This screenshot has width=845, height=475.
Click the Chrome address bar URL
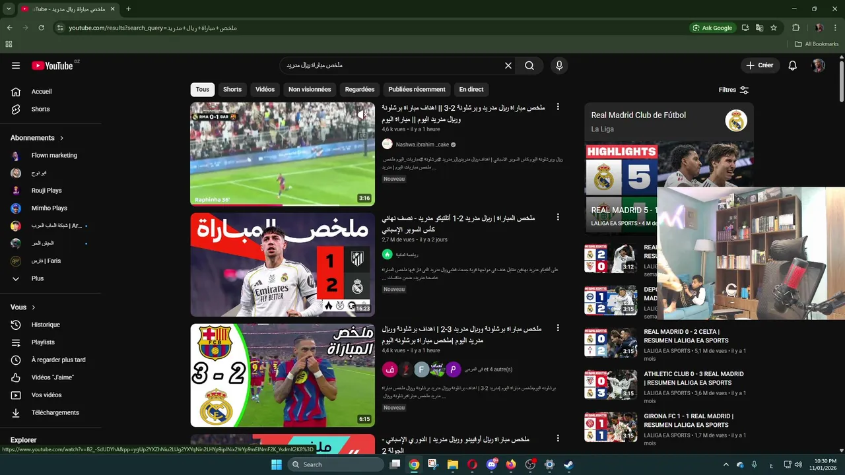[152, 28]
